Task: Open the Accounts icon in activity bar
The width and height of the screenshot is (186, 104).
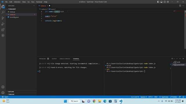Action: click(3, 87)
